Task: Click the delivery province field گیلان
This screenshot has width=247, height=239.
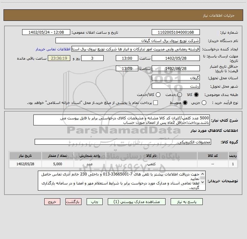Action: 176,78
